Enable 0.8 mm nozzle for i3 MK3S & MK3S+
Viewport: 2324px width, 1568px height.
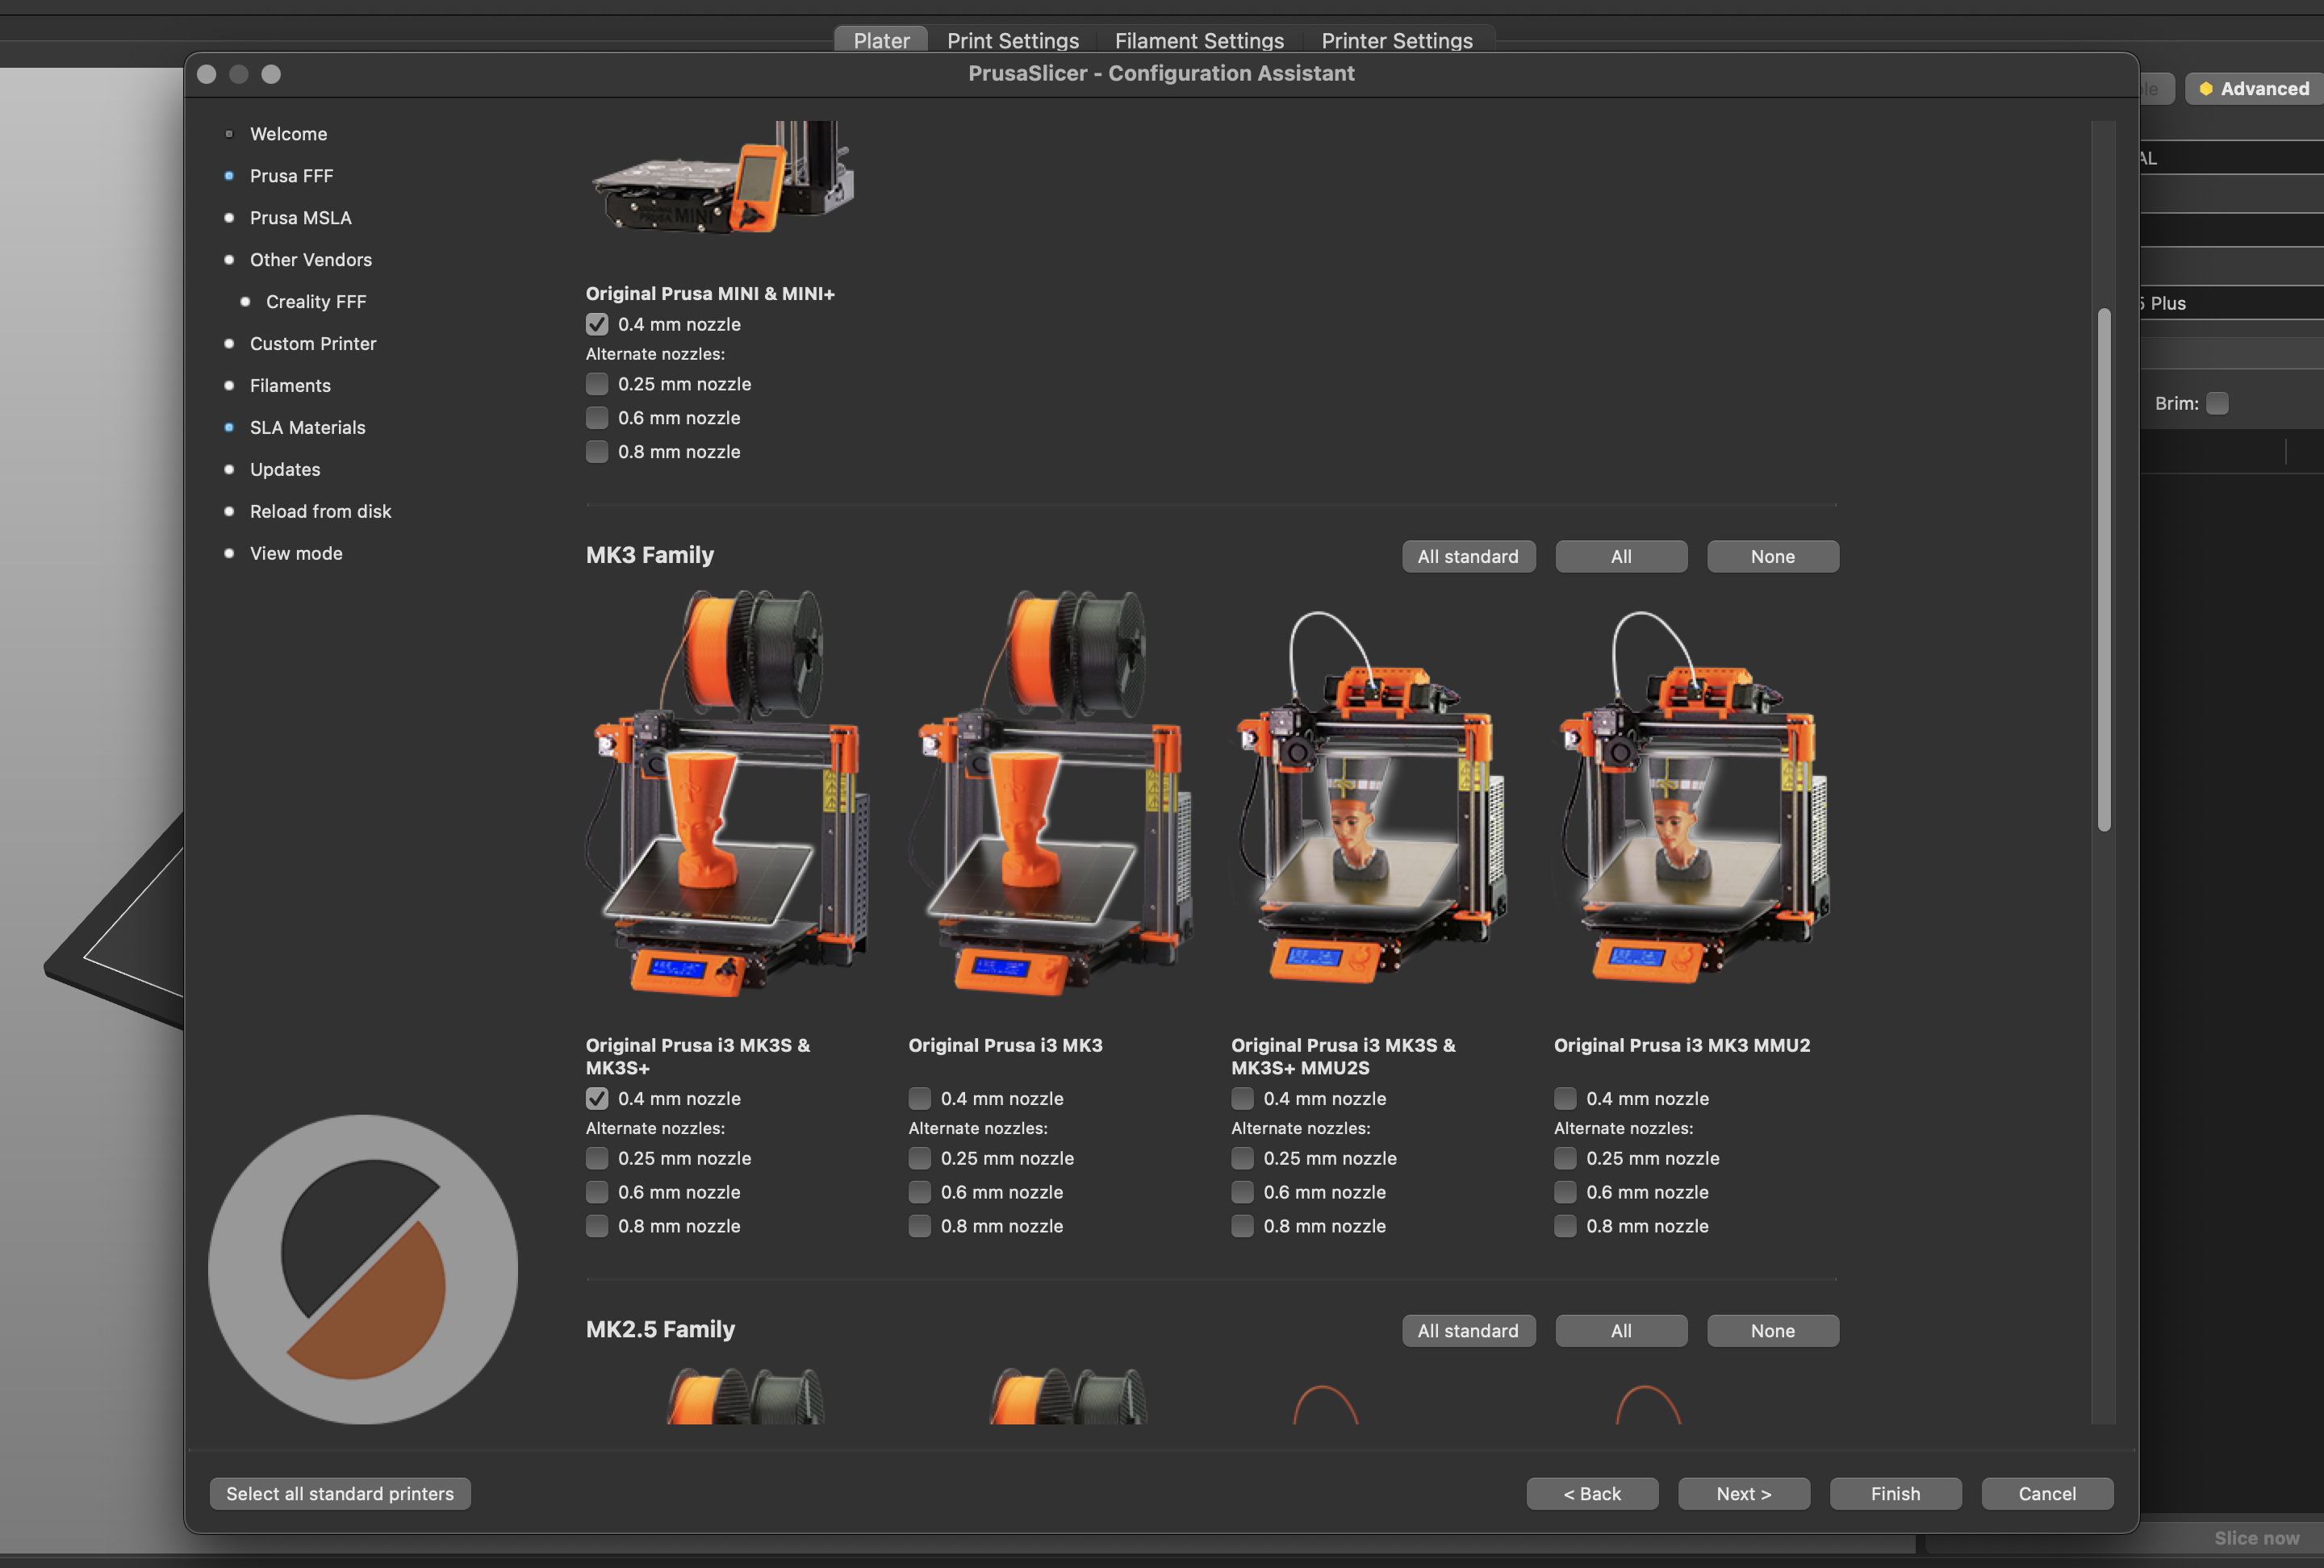[x=597, y=1227]
